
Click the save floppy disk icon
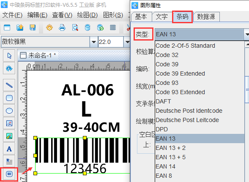point(33,27)
